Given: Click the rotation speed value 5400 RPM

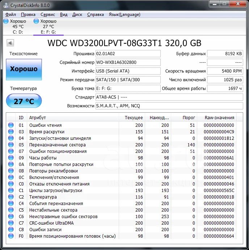Looking at the screenshot, I should 225,71.
